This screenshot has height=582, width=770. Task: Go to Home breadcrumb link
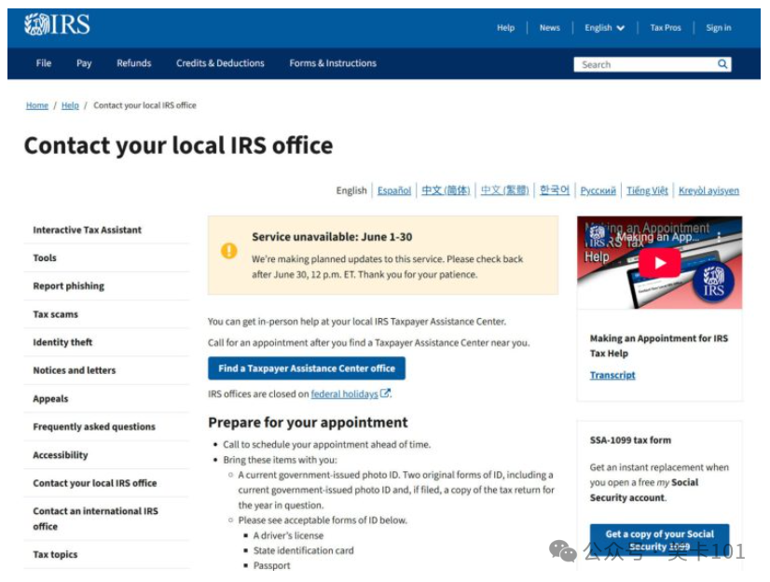point(37,105)
